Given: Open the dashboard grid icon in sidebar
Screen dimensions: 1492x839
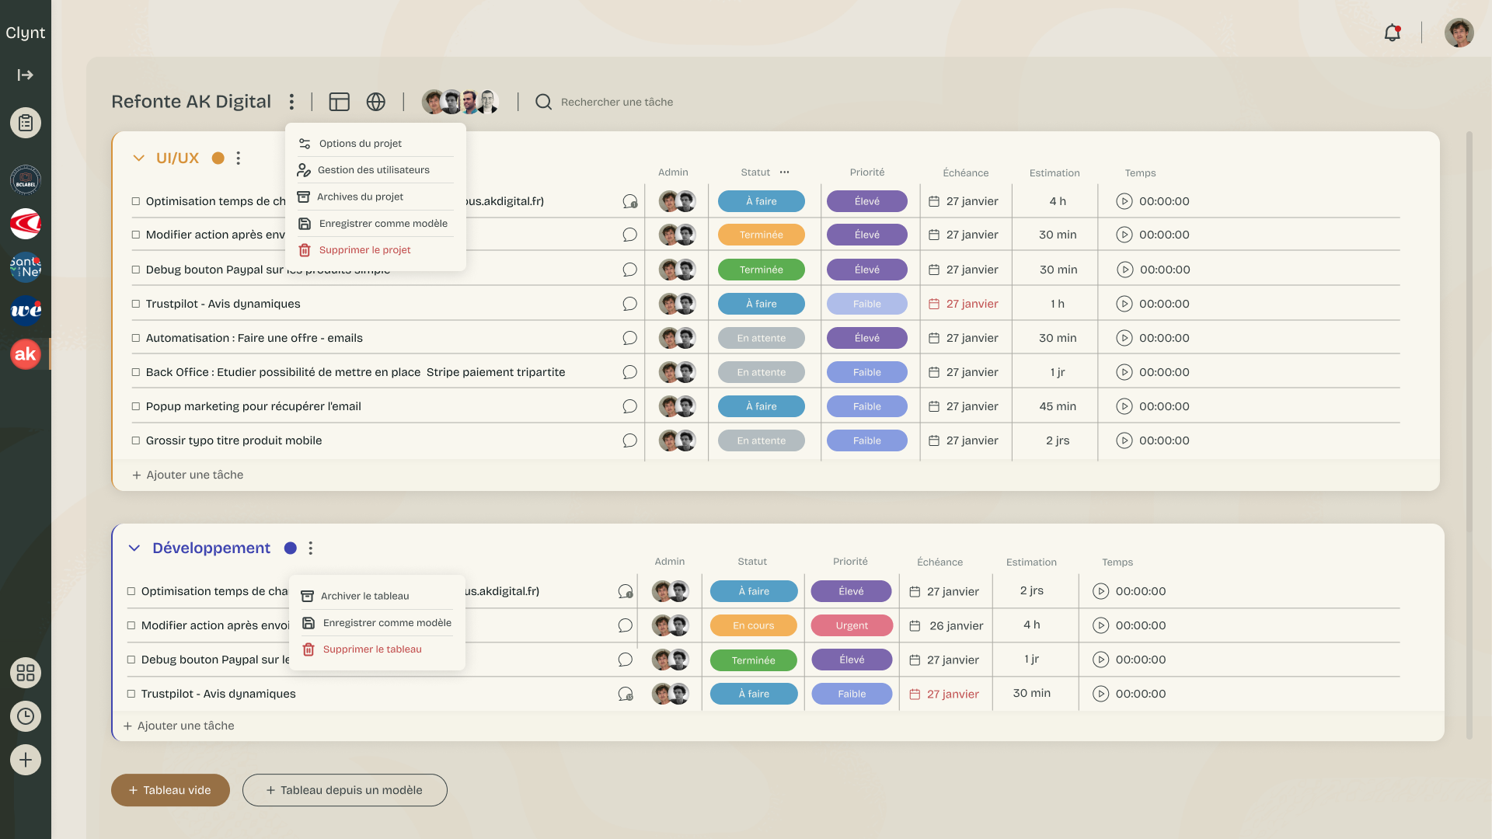Looking at the screenshot, I should [x=26, y=673].
